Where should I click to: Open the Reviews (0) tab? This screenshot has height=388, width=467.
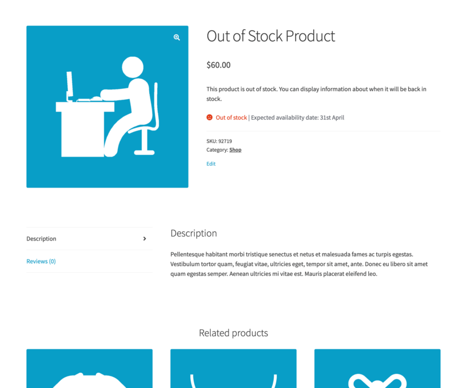[x=40, y=261]
